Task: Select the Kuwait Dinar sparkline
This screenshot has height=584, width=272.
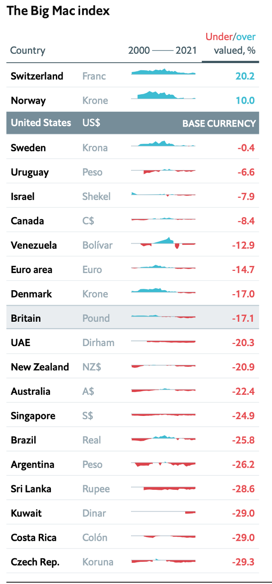Action: (x=163, y=512)
